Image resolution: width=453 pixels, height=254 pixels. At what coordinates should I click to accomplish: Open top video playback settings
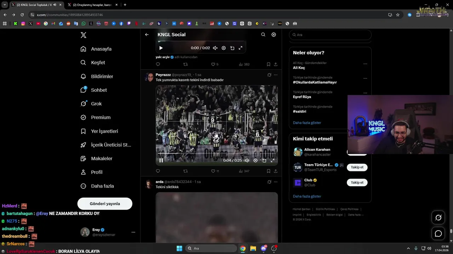coord(224,48)
